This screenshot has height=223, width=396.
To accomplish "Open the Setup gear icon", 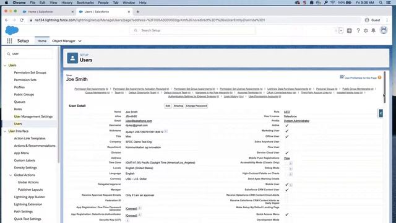I will (366, 30).
